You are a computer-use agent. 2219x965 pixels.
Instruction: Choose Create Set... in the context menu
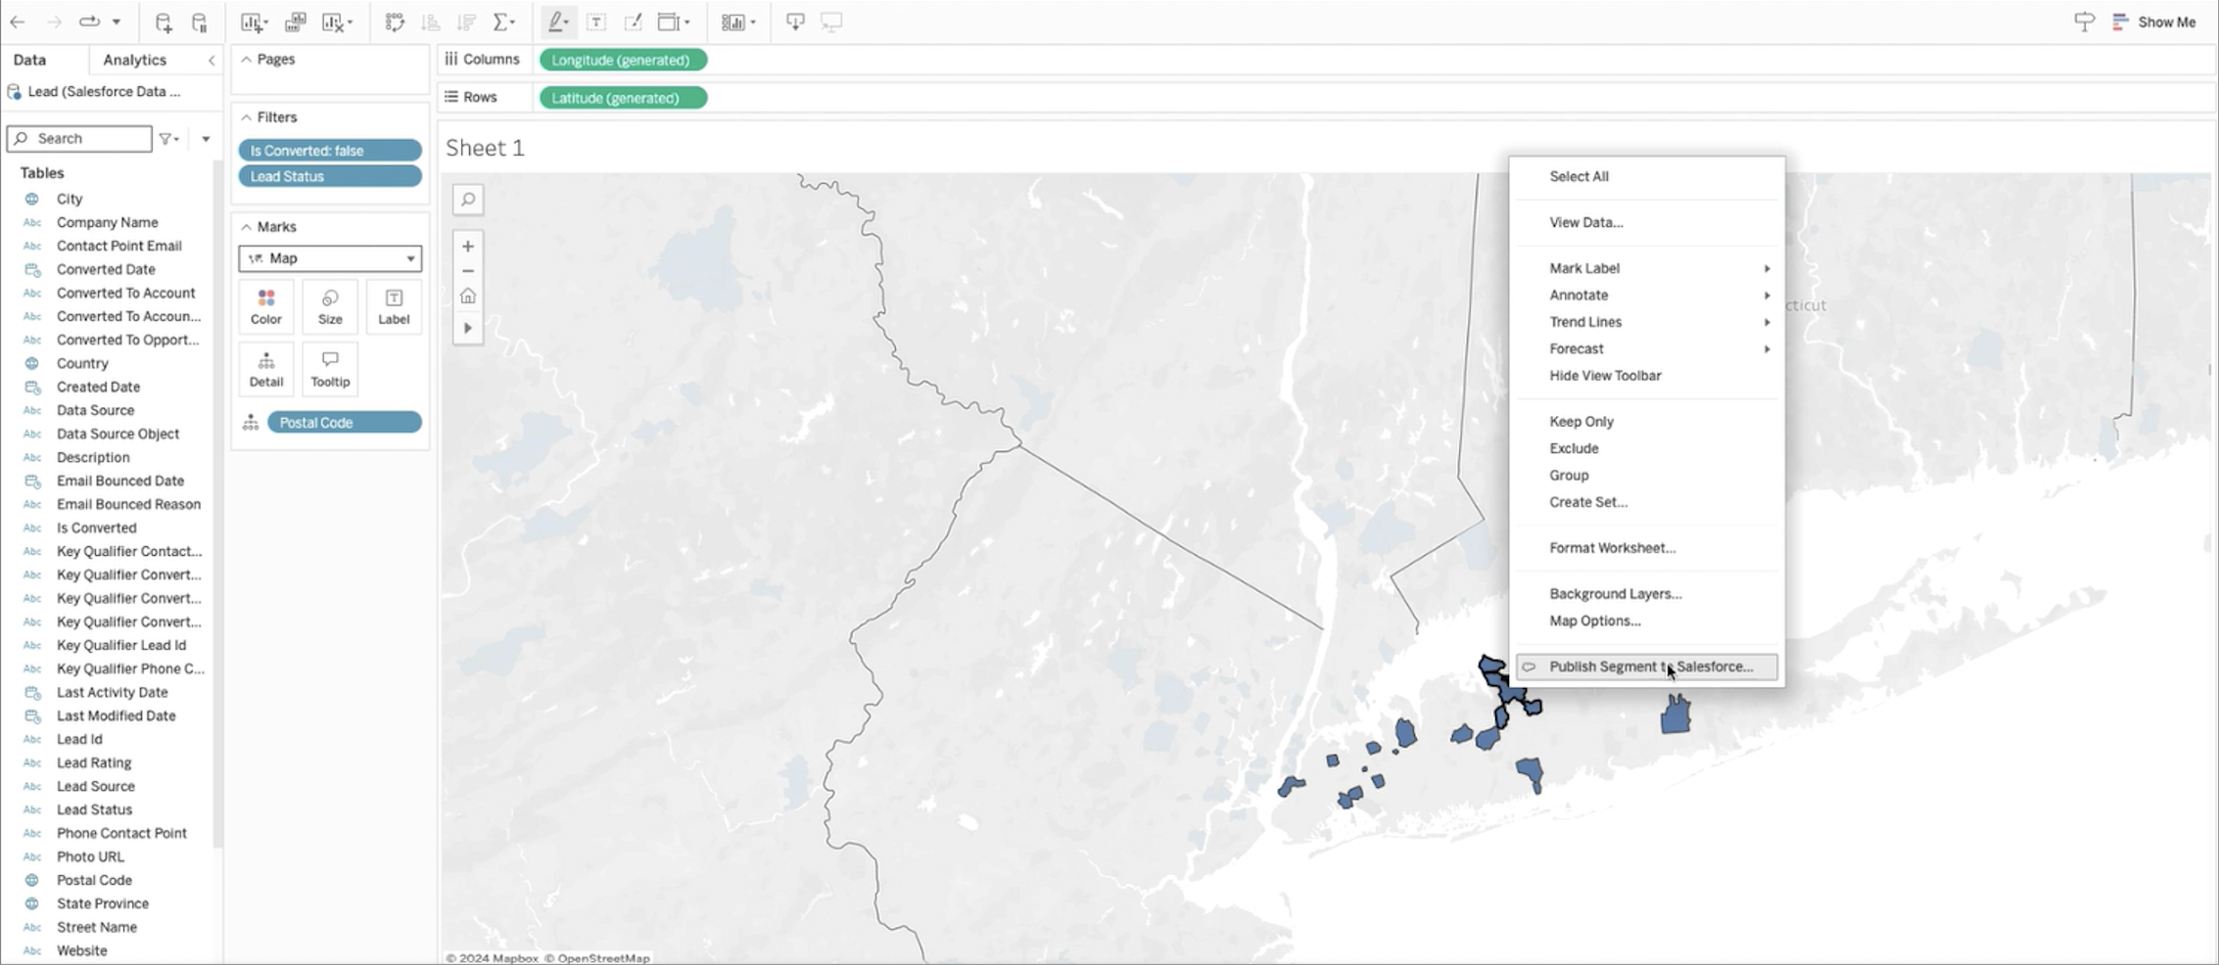tap(1587, 502)
